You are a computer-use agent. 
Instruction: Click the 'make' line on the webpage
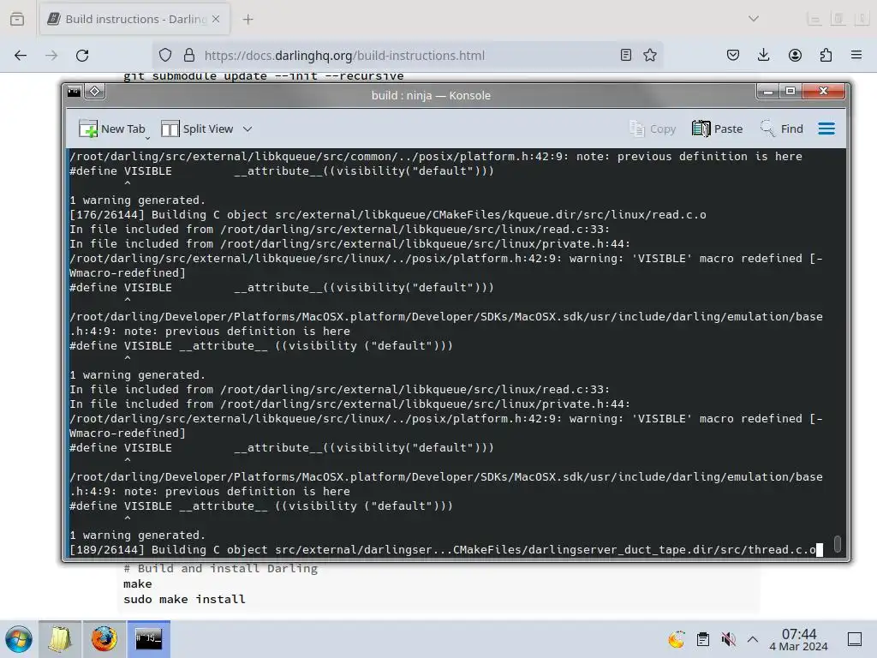(138, 584)
